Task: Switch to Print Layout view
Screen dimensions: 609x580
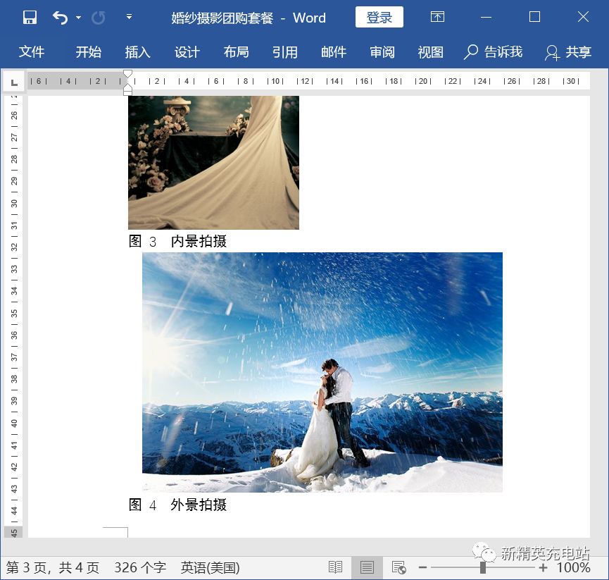Action: (367, 567)
